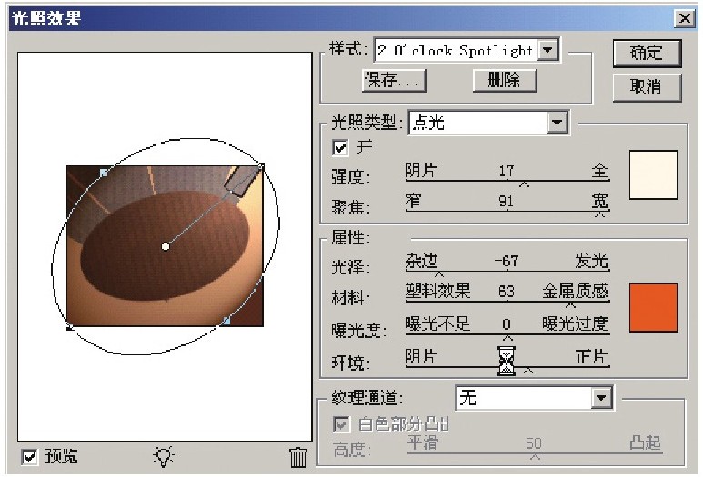Click the new light bulb icon
The width and height of the screenshot is (703, 477).
coord(164,456)
